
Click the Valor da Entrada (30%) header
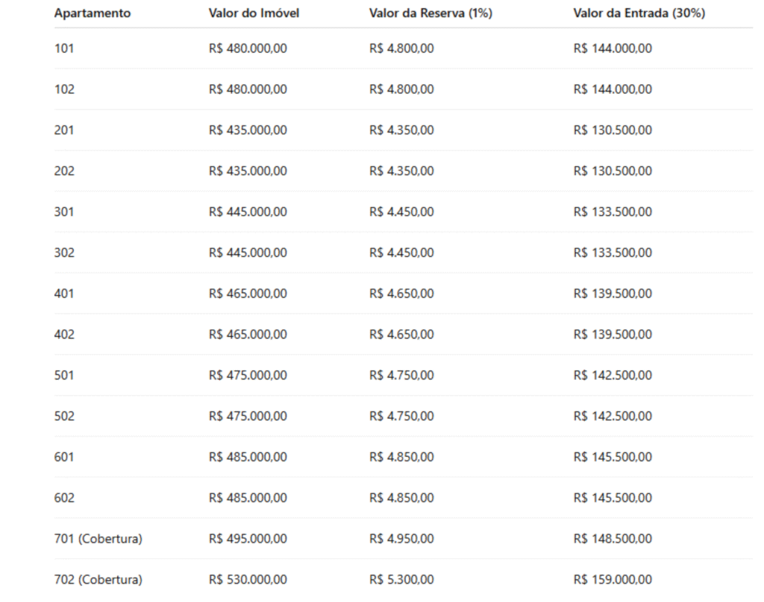coord(639,13)
